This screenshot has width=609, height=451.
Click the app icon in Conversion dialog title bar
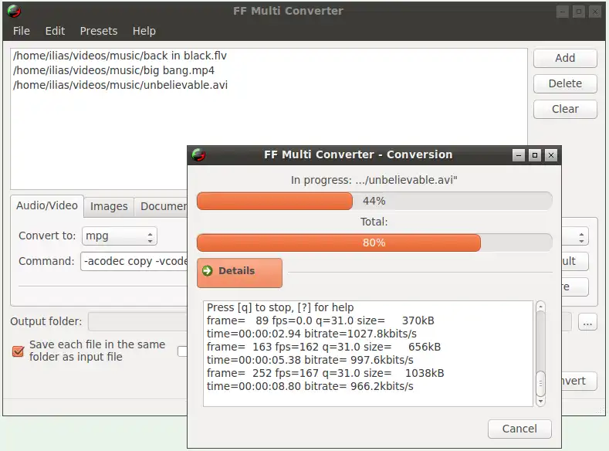(x=198, y=154)
